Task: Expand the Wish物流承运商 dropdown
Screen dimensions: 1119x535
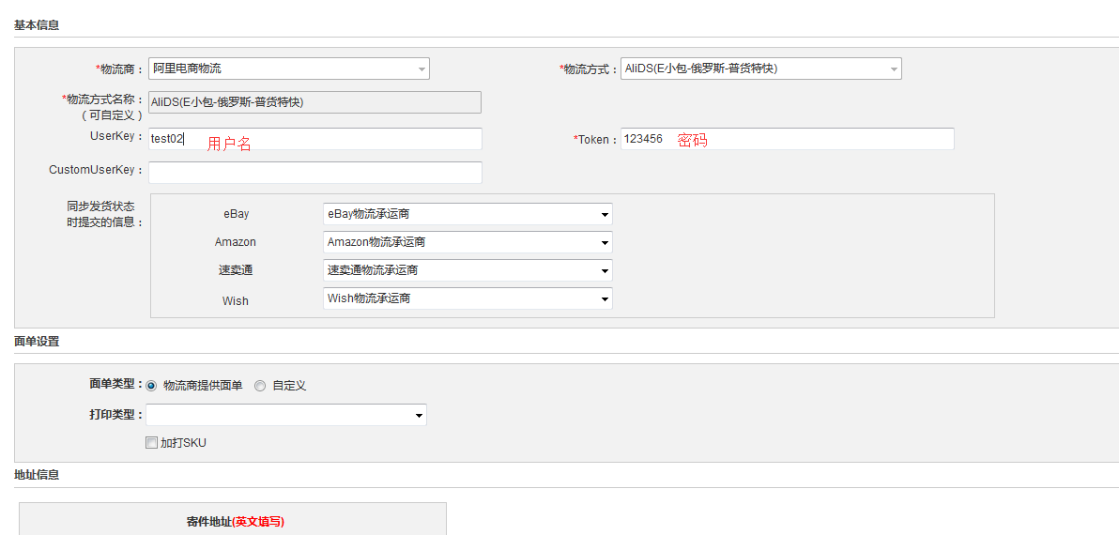Action: (x=468, y=298)
